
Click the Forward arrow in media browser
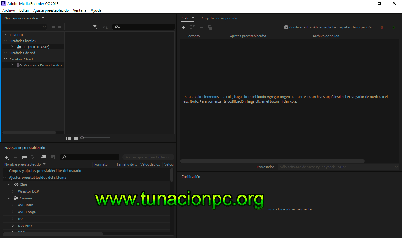click(60, 27)
